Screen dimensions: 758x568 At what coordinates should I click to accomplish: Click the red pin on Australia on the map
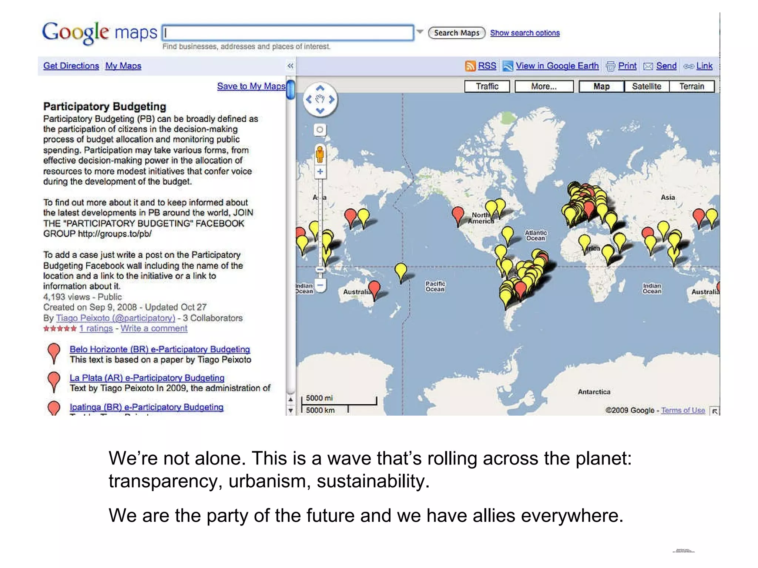(375, 290)
